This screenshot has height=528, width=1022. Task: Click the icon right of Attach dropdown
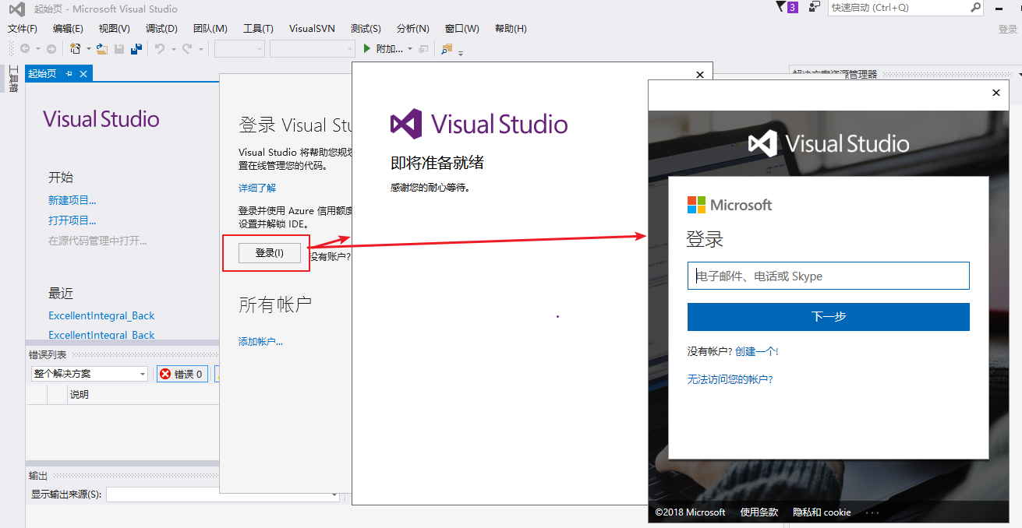point(423,48)
